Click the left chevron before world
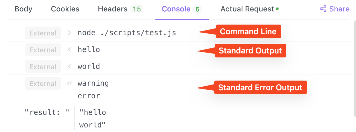 [69, 66]
